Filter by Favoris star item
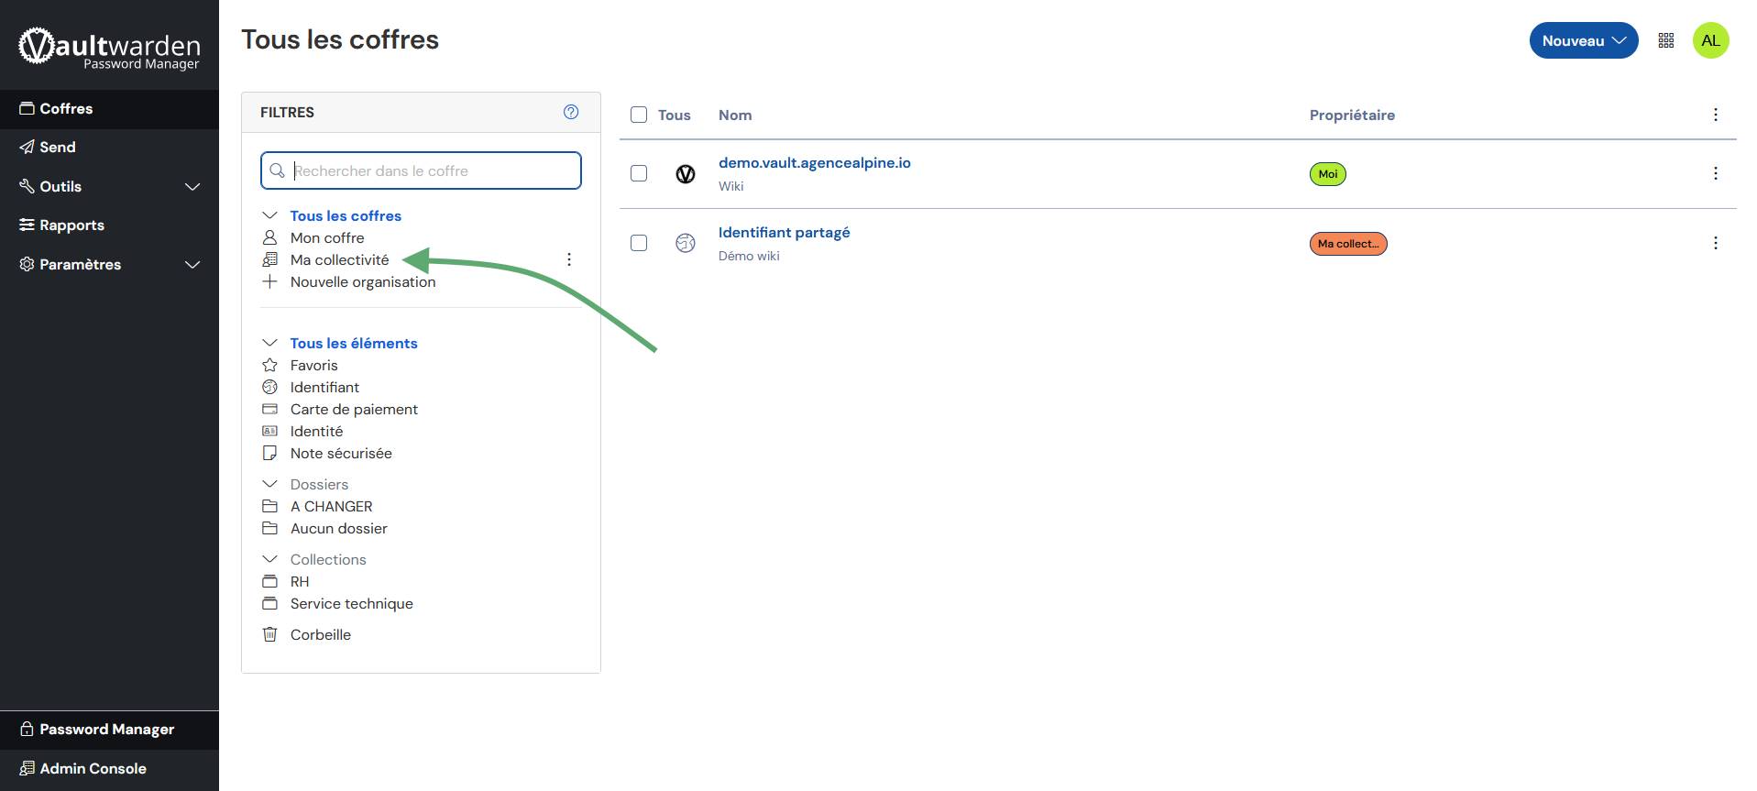 pos(313,365)
